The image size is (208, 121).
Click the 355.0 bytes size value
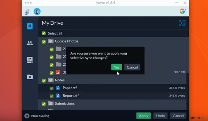click(x=177, y=88)
